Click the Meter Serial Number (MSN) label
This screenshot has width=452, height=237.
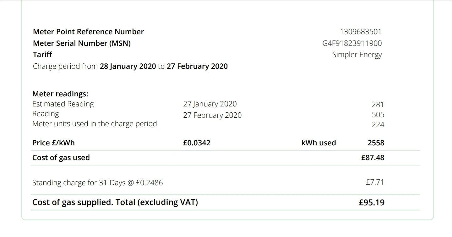82,43
